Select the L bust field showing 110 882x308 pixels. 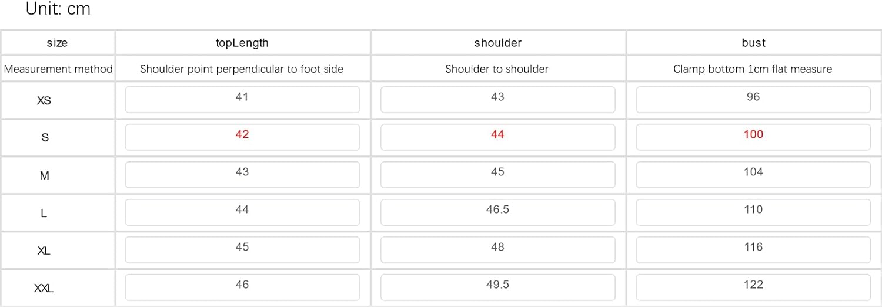[753, 212]
